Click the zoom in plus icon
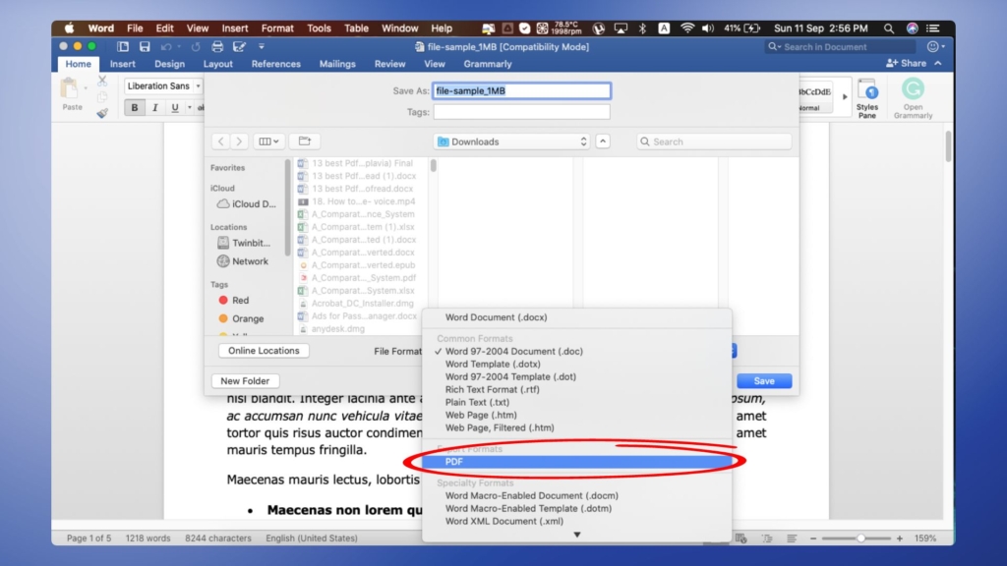This screenshot has height=566, width=1007. tap(899, 538)
